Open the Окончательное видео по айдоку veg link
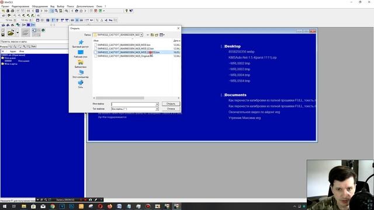The width and height of the screenshot is (374, 210). point(254,112)
